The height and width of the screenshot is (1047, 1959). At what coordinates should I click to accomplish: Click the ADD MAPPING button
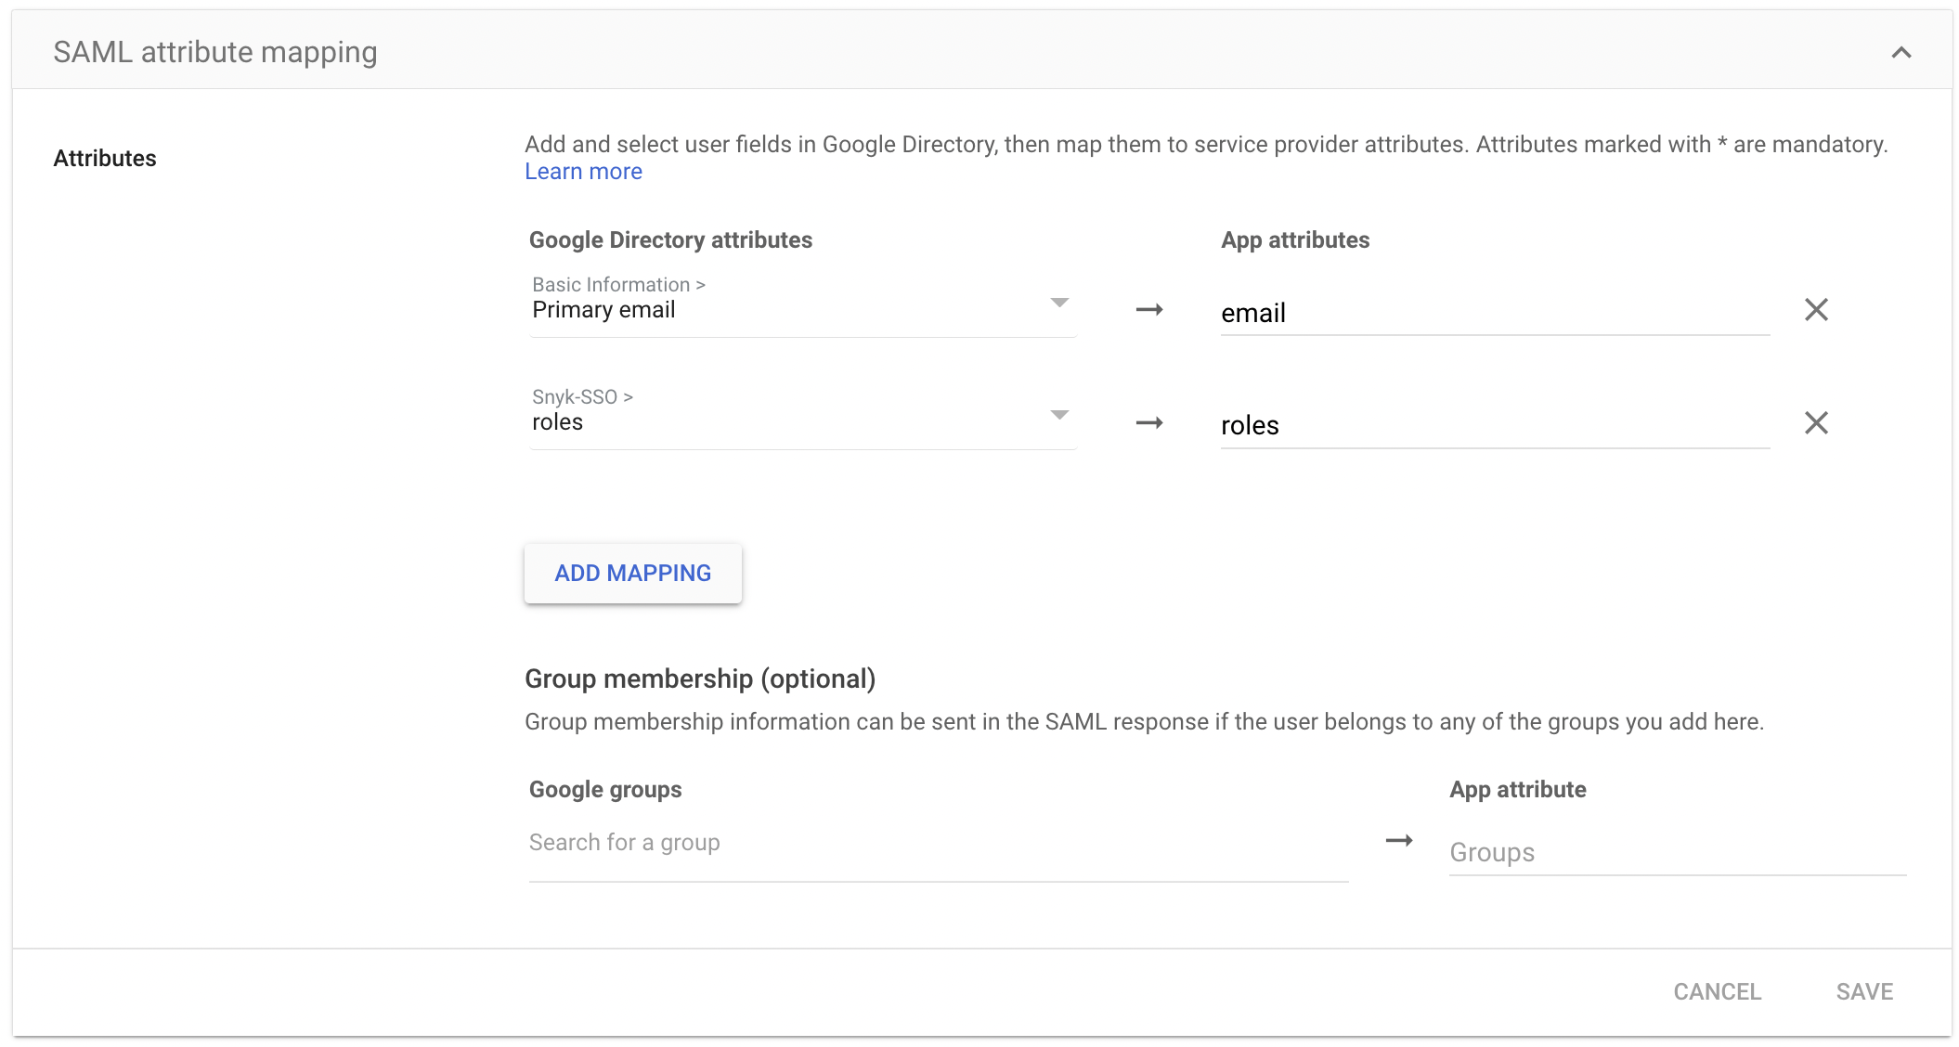tap(632, 573)
